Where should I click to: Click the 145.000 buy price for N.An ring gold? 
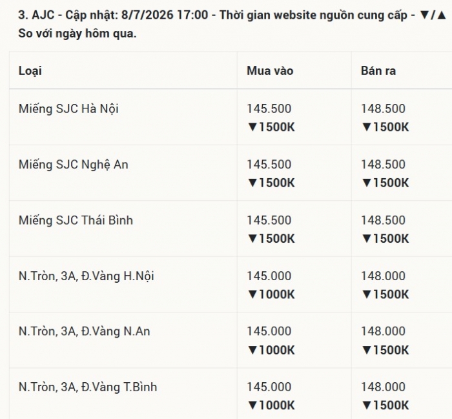pyautogui.click(x=269, y=331)
